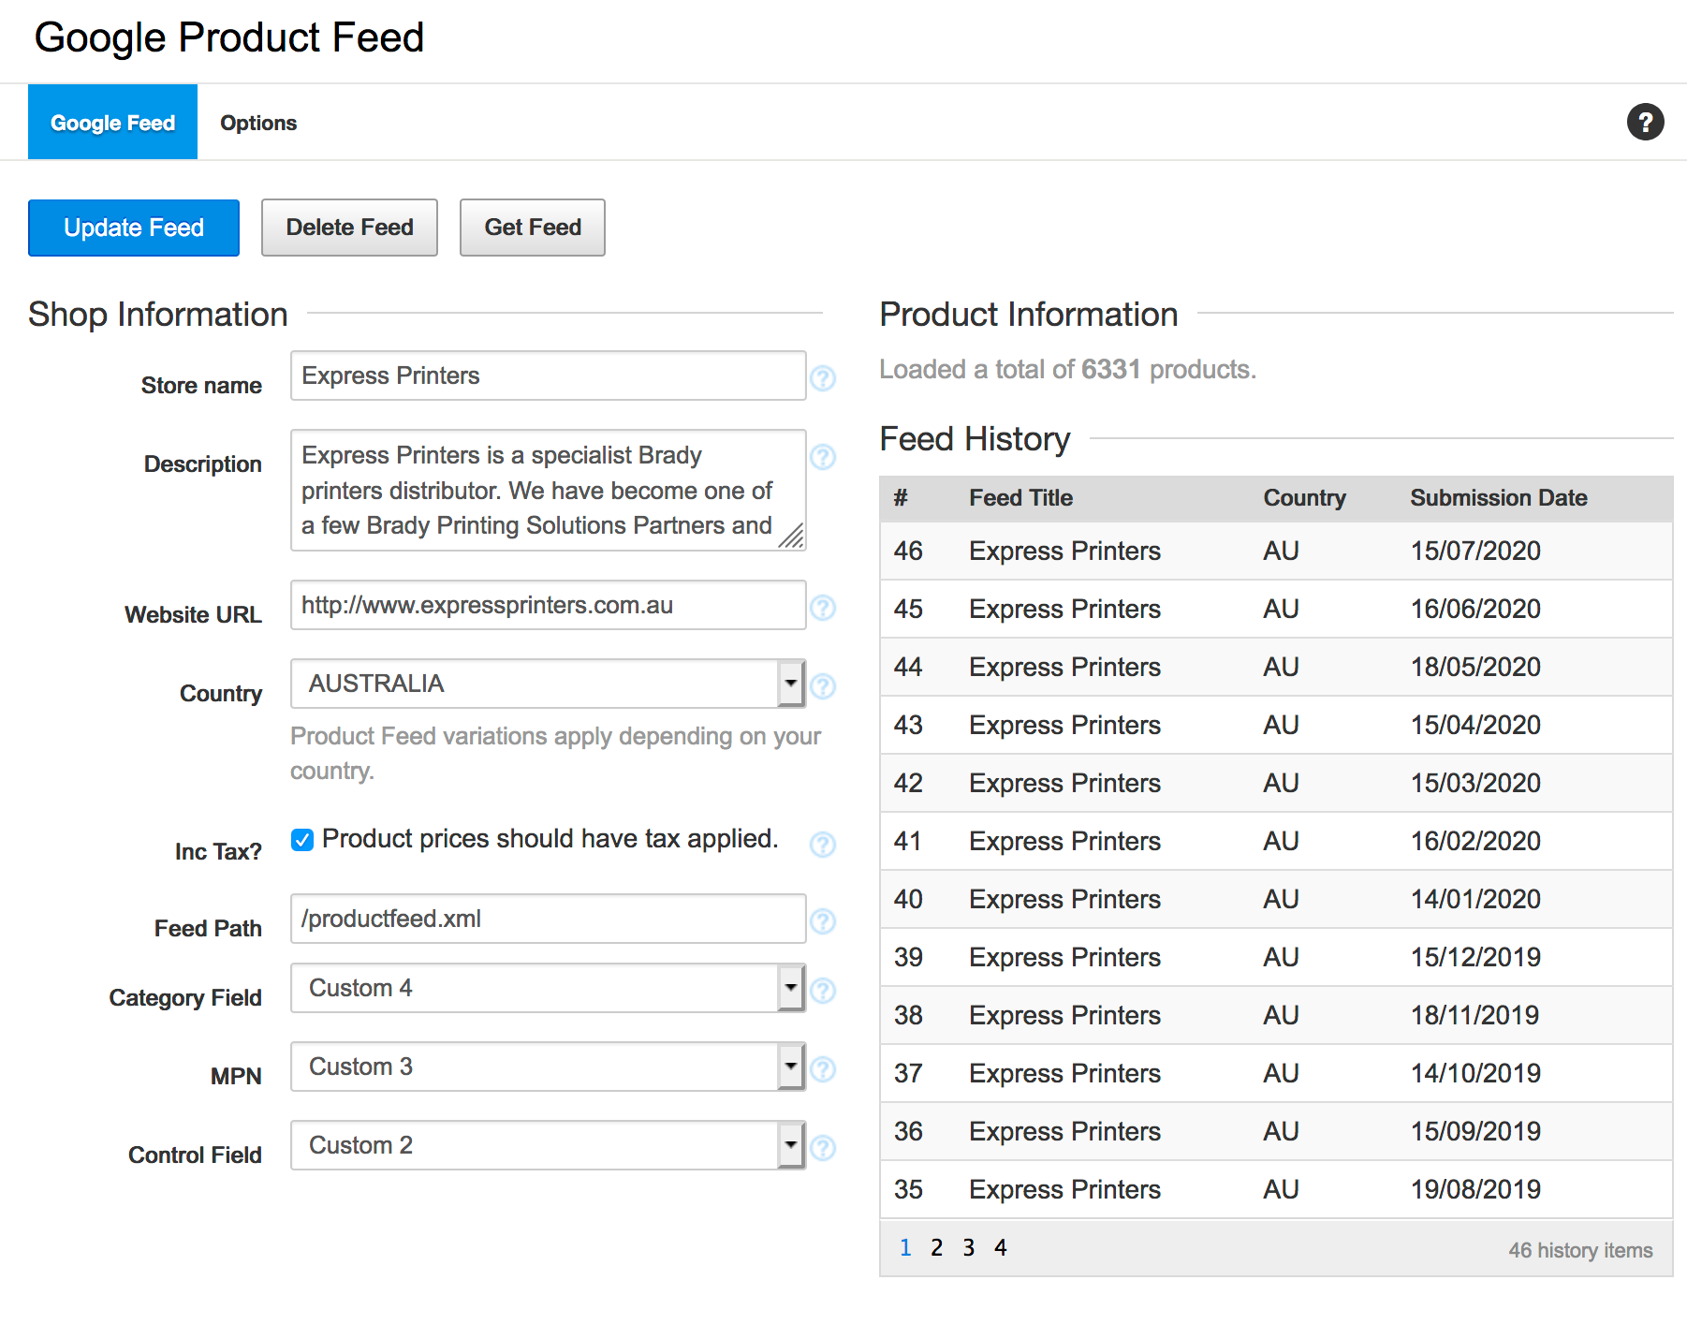This screenshot has width=1687, height=1339.
Task: Show help for Description field
Action: pyautogui.click(x=823, y=457)
